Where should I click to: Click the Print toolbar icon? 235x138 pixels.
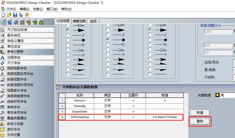21,15
